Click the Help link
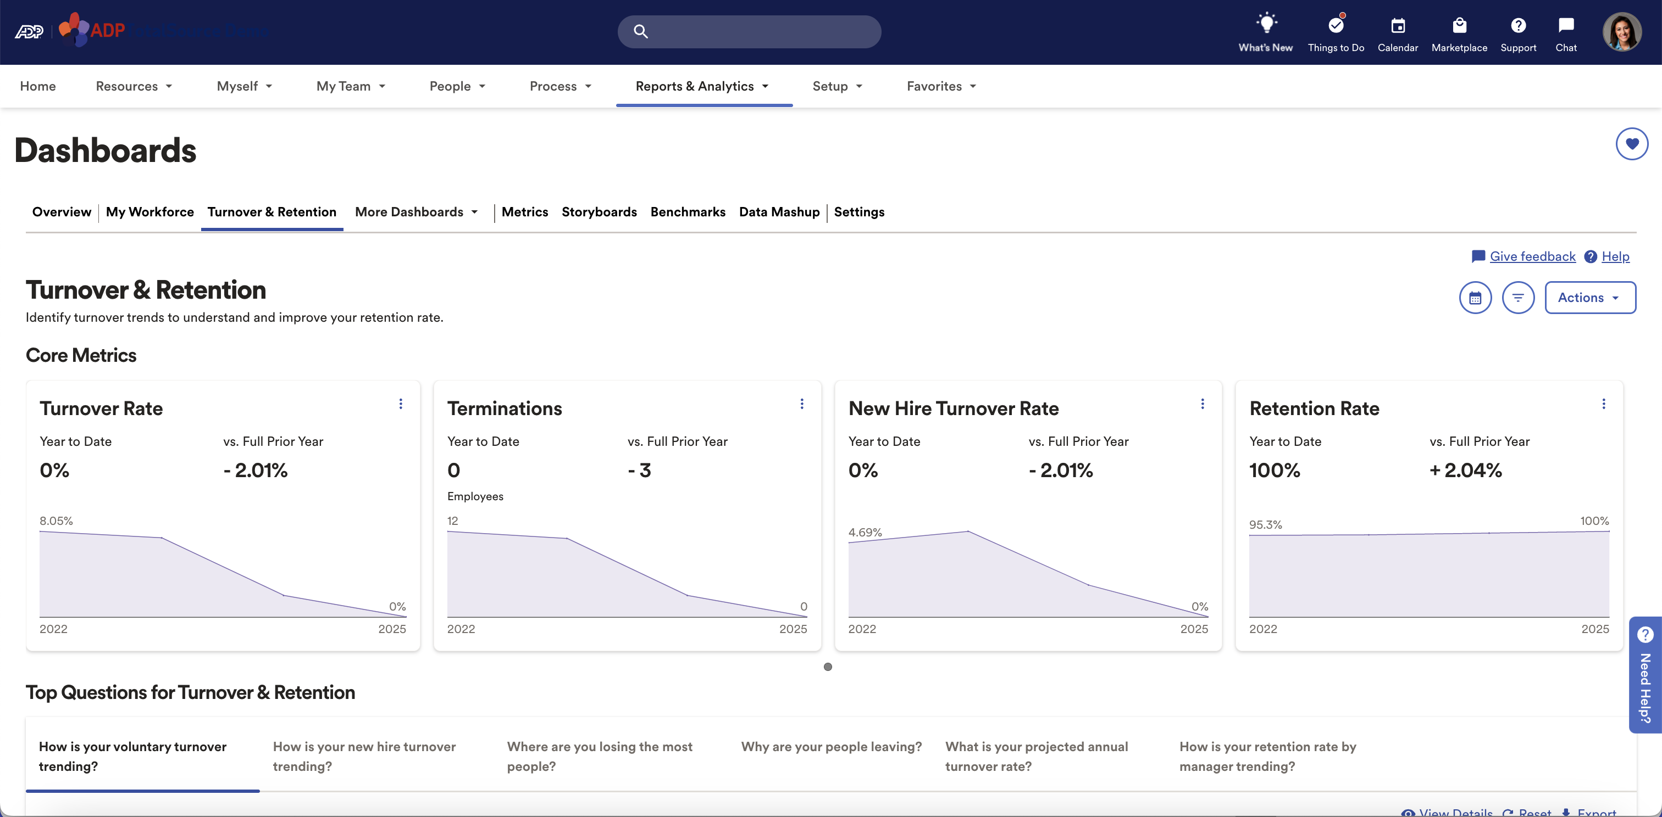Viewport: 1662px width, 817px height. [1615, 256]
